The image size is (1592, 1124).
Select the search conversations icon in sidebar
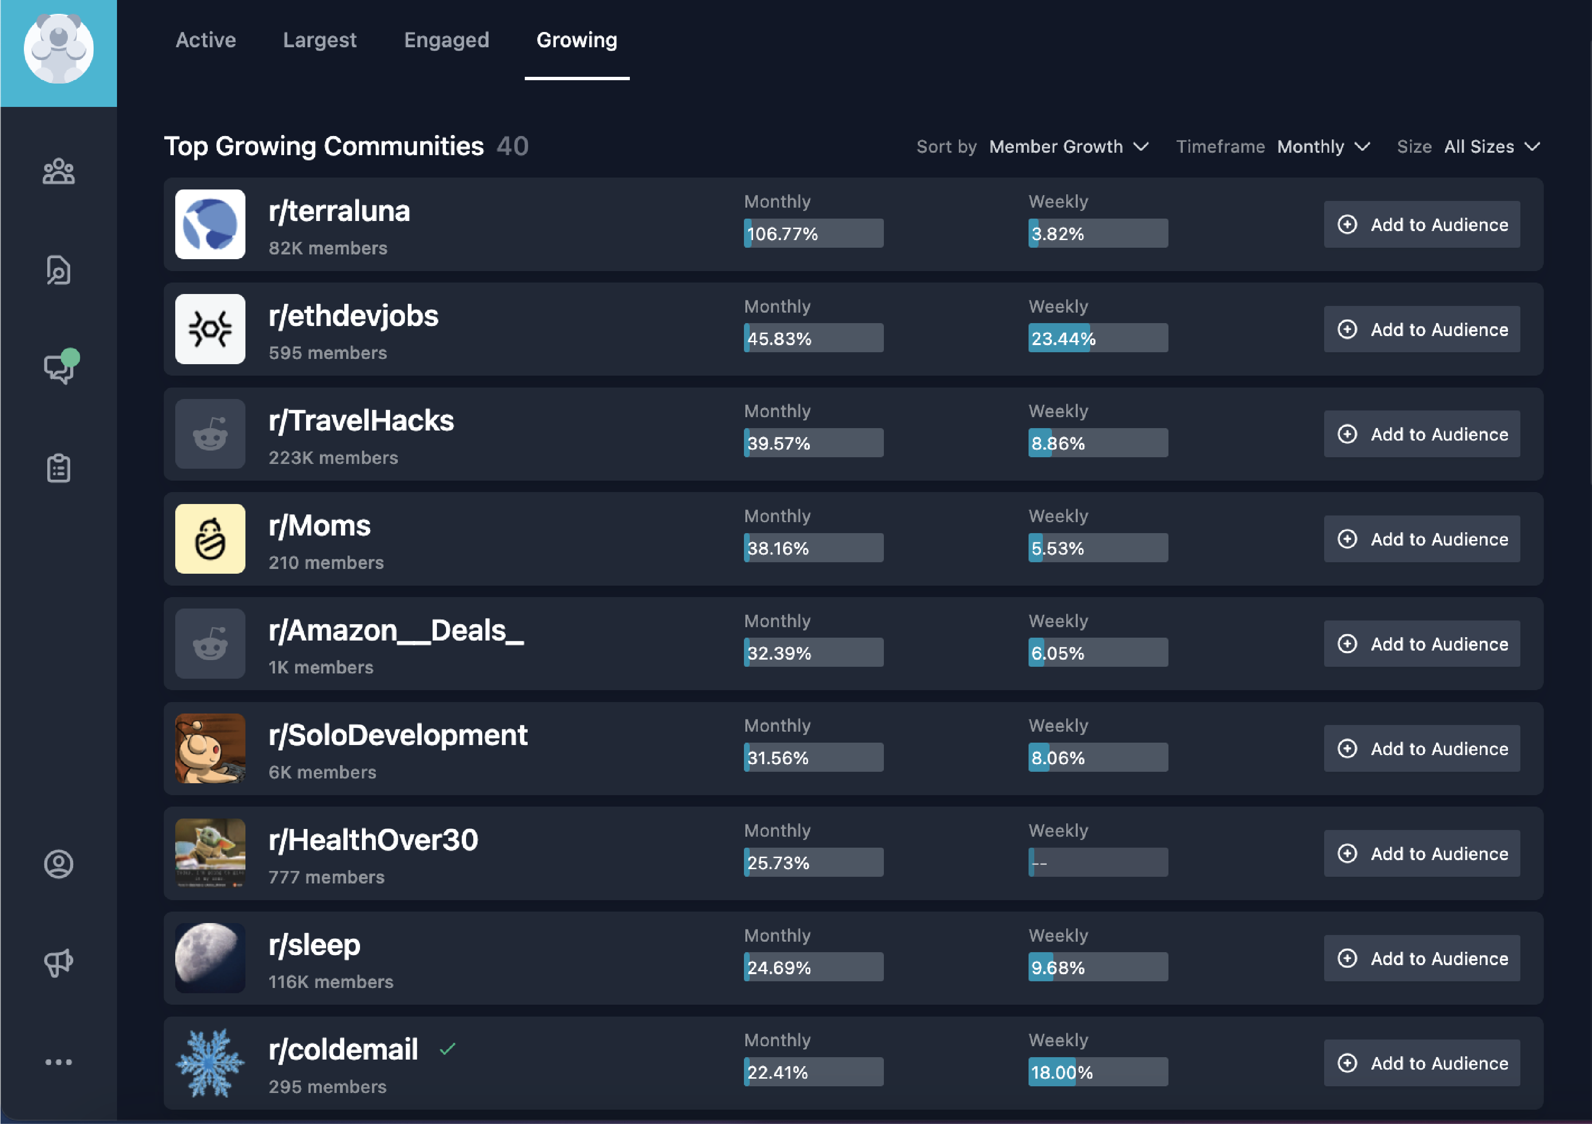pyautogui.click(x=59, y=270)
